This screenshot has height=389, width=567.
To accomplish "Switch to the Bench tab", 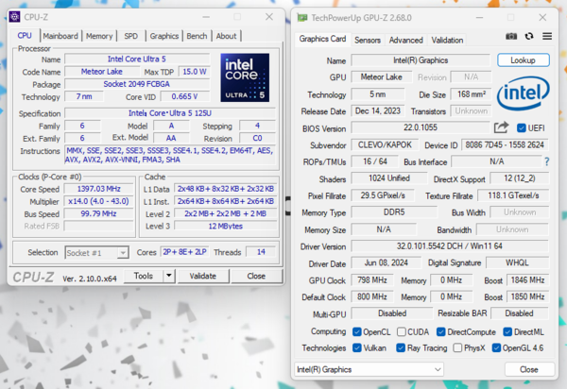I will click(197, 36).
